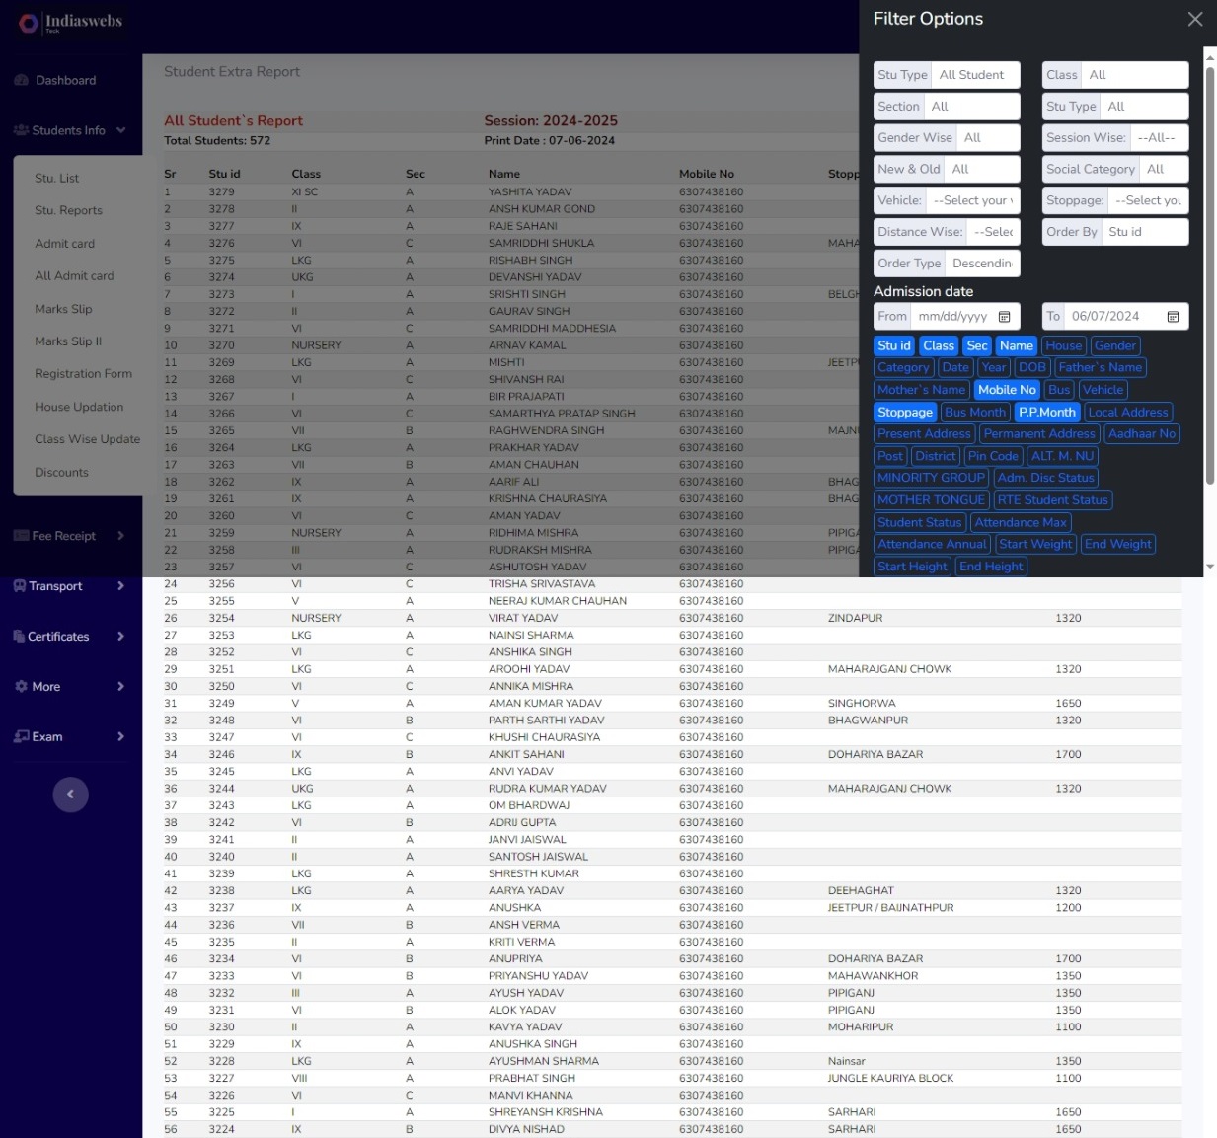
Task: Expand the Certificates submenu arrow
Action: [x=121, y=637]
